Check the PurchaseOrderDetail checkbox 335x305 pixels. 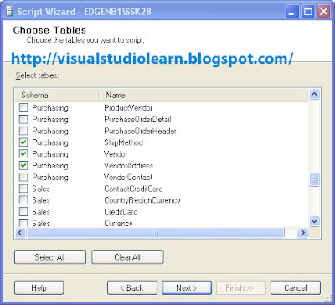(23, 119)
